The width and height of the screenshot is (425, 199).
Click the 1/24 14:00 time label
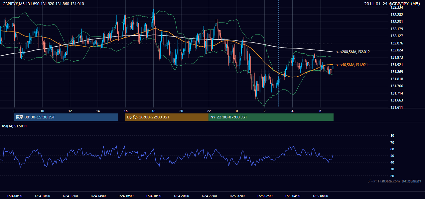(x=98, y=196)
